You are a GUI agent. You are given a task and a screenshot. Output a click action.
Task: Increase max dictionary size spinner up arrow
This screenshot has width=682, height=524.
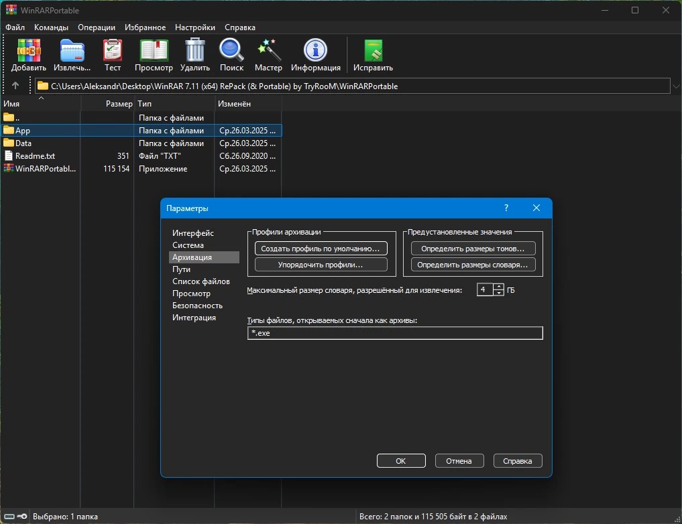tap(499, 286)
